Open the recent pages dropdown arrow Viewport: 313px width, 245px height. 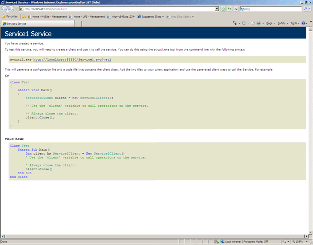click(16, 9)
